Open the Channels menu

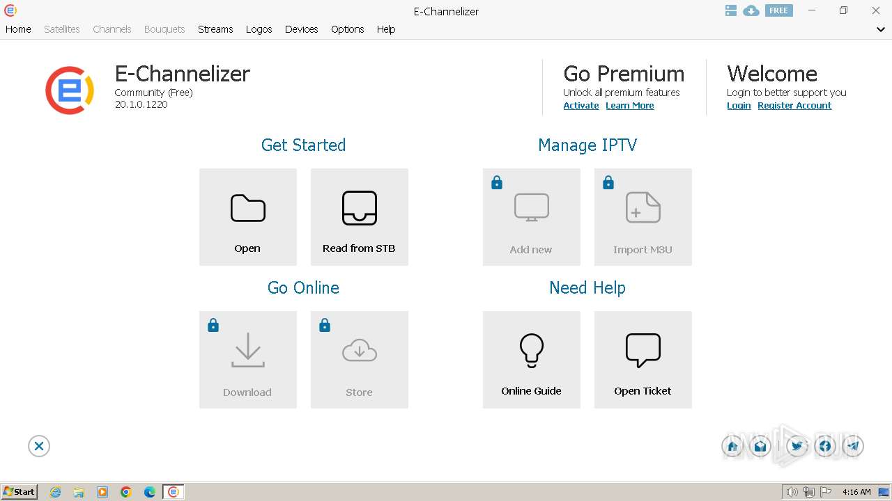click(x=112, y=29)
